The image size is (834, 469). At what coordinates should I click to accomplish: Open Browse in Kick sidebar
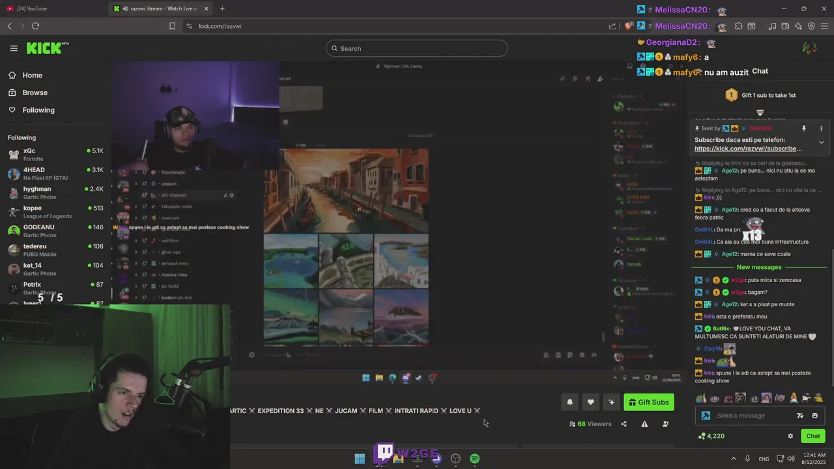[35, 92]
